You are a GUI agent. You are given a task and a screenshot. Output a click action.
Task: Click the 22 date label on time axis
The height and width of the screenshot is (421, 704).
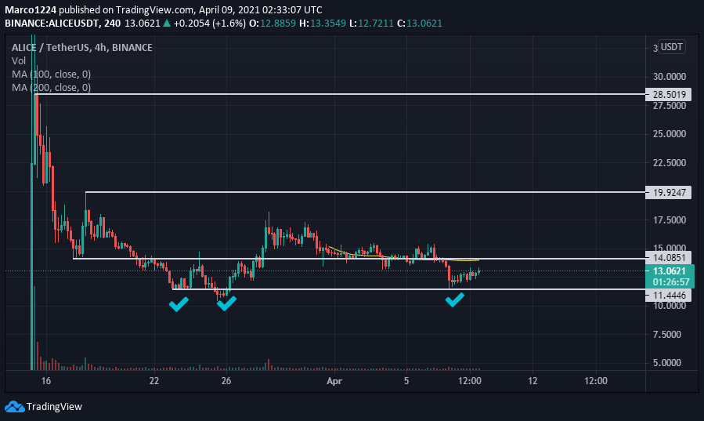click(x=154, y=380)
